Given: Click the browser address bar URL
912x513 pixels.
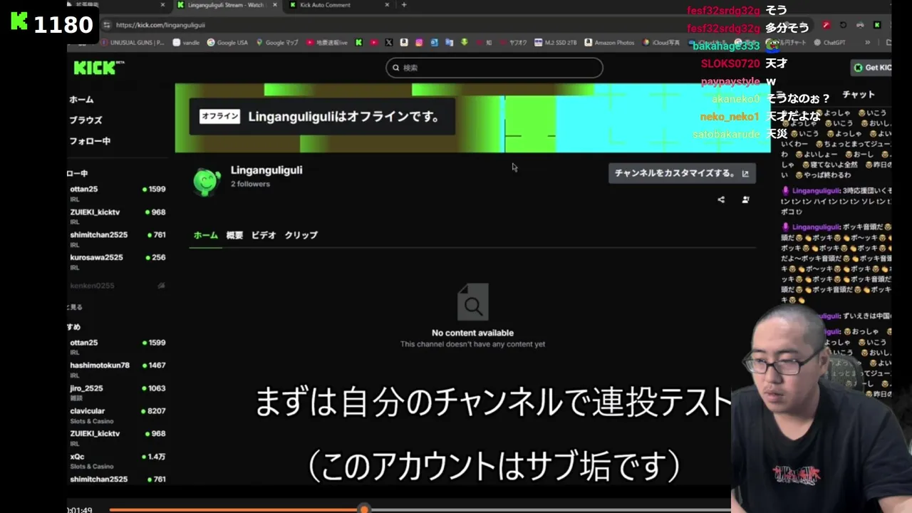Looking at the screenshot, I should (160, 25).
